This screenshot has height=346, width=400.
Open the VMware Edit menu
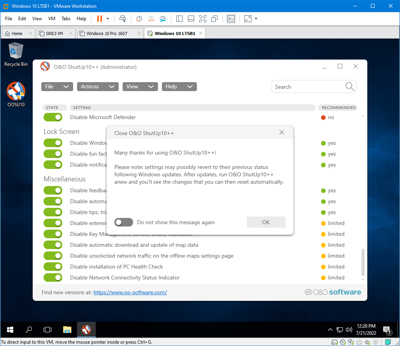22,19
